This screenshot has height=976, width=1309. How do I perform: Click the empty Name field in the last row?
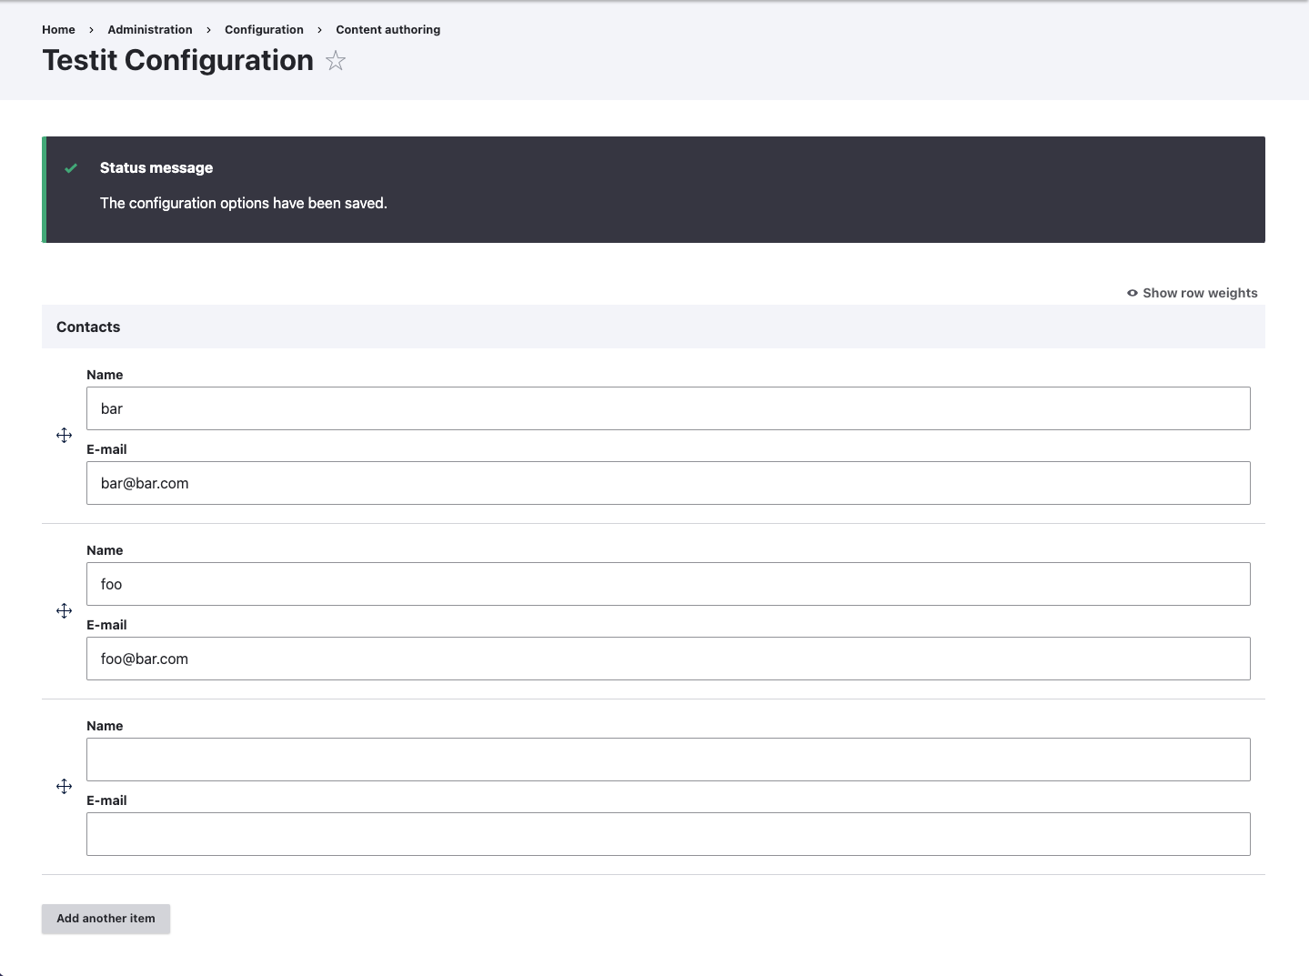pyautogui.click(x=668, y=760)
